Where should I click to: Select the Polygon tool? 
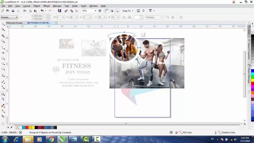tap(3, 69)
